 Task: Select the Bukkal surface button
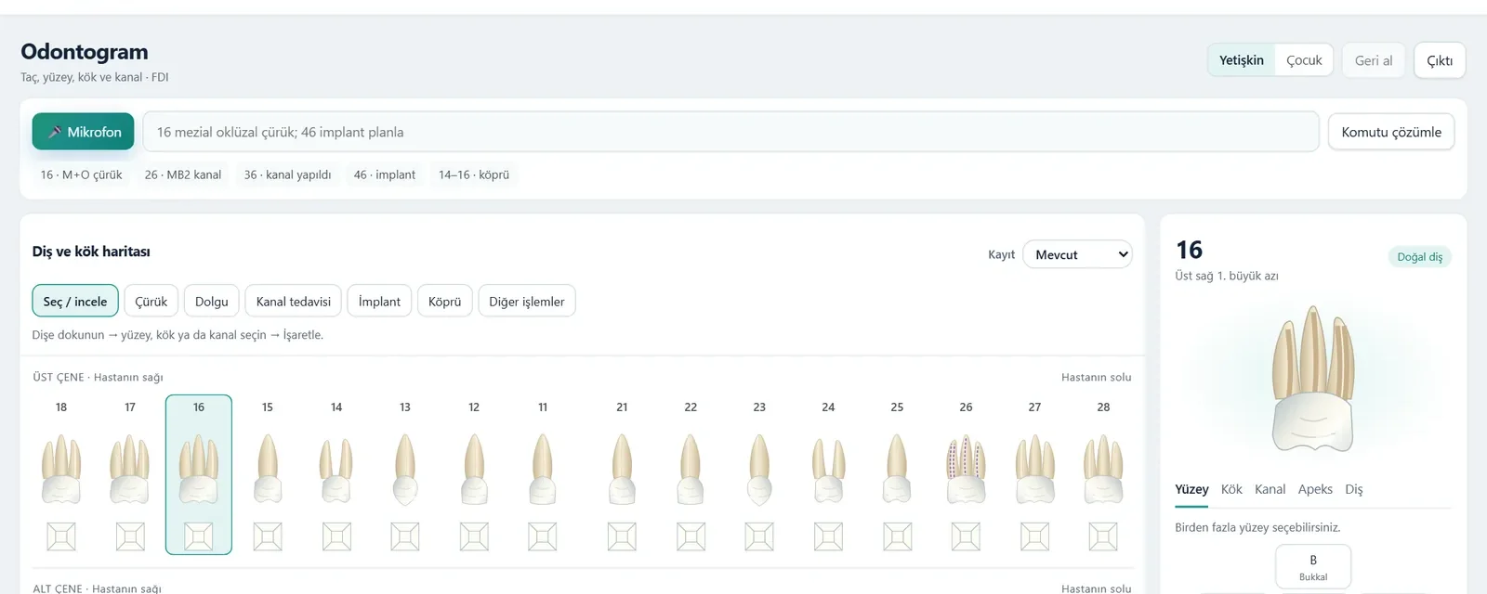tap(1313, 567)
